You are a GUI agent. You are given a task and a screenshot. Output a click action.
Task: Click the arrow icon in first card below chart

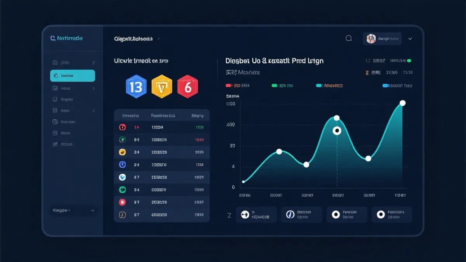[245, 215]
